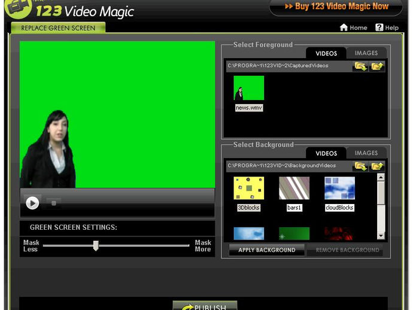Click the Help text link
413x310 pixels.
(x=391, y=28)
